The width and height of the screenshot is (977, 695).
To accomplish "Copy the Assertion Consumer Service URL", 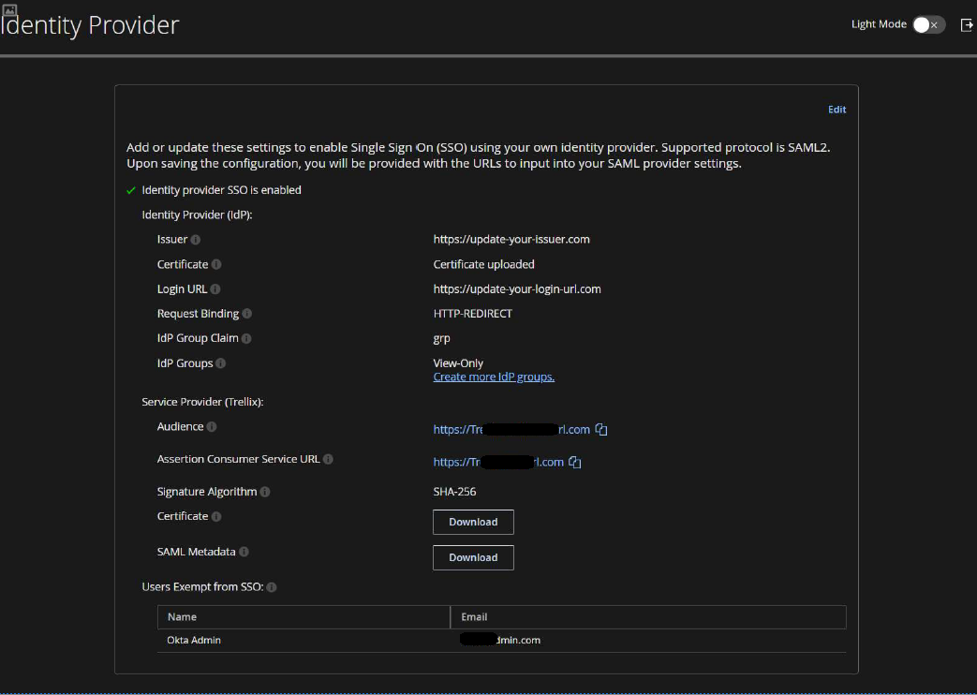I will pyautogui.click(x=574, y=462).
